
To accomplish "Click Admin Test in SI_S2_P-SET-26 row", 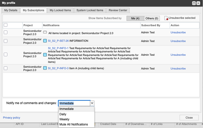I will click(x=148, y=41).
